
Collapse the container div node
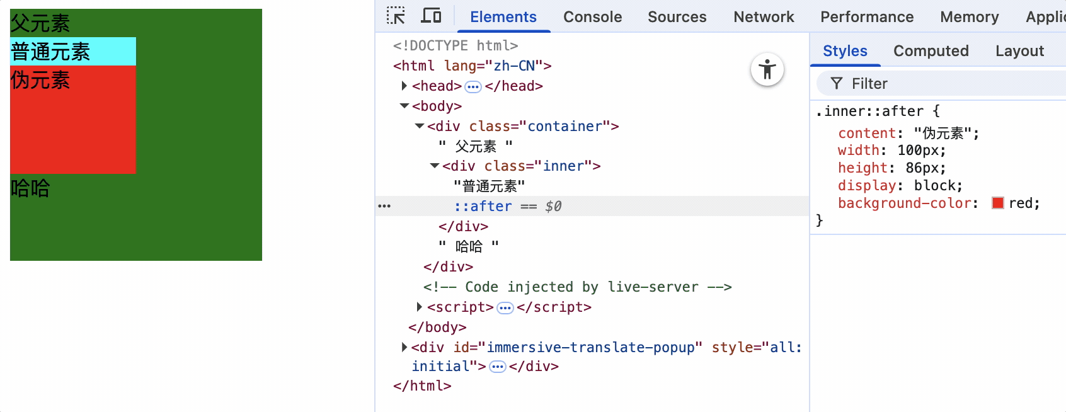(420, 126)
